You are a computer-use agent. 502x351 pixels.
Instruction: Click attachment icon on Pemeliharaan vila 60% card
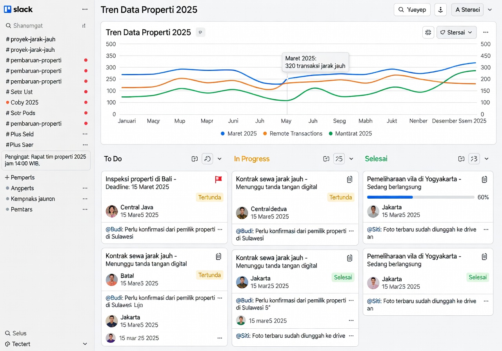pyautogui.click(x=484, y=179)
